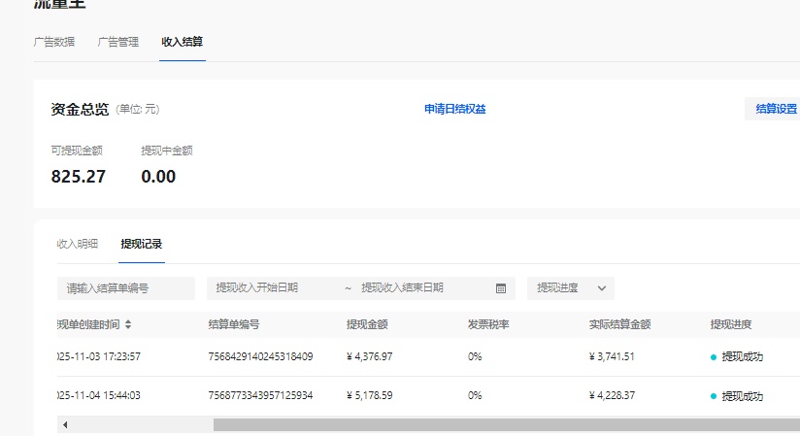Click the 提现收入开始日期 field
Image resolution: width=800 pixels, height=436 pixels.
272,288
